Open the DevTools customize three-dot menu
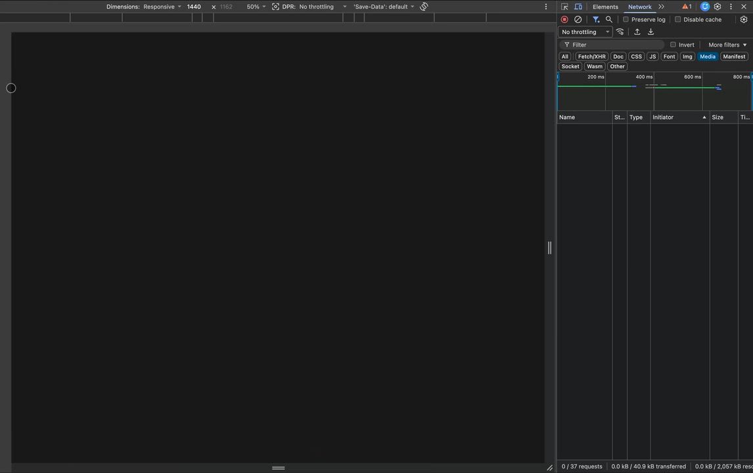Screen dimensions: 753x473 pos(731,7)
